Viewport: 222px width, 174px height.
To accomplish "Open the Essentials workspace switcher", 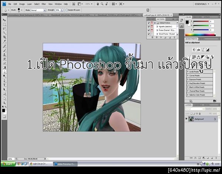I will [202, 4].
